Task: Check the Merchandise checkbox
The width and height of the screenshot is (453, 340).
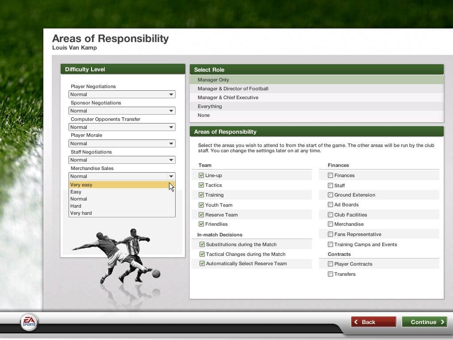Action: pyautogui.click(x=330, y=224)
